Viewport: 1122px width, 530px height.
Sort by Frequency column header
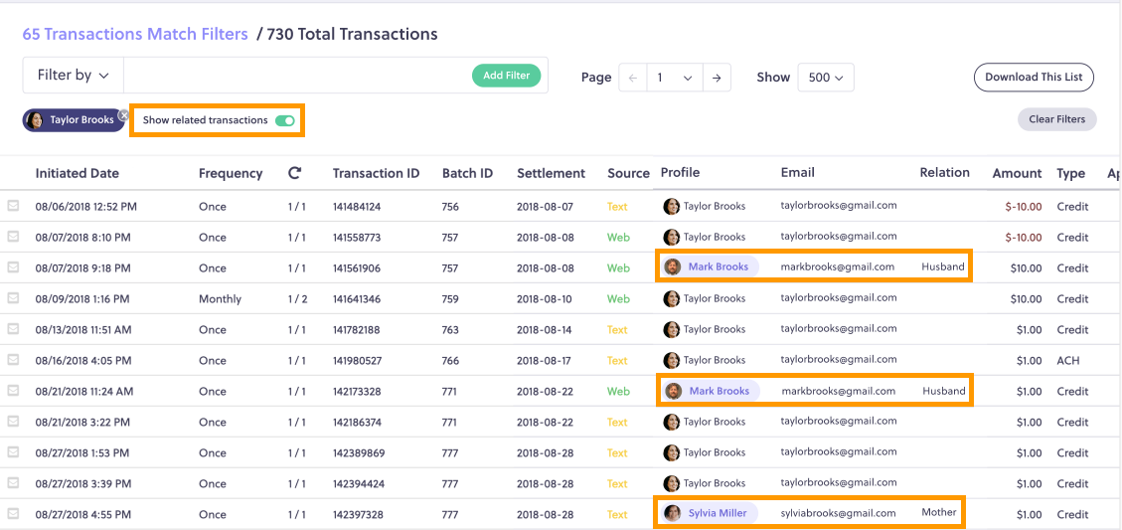tap(231, 173)
